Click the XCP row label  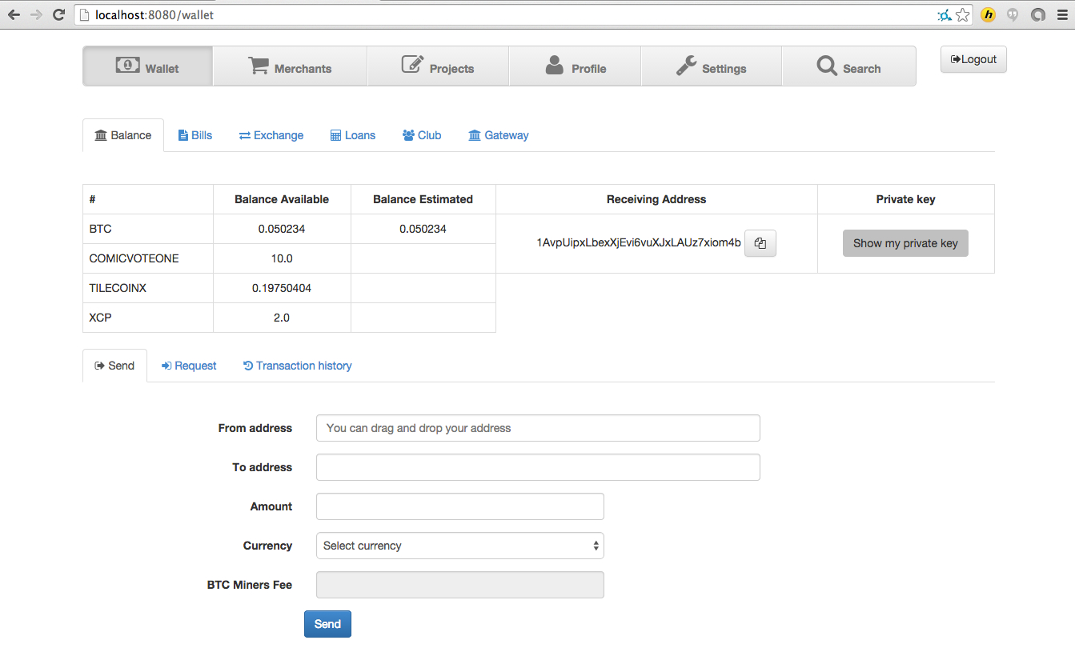(101, 318)
